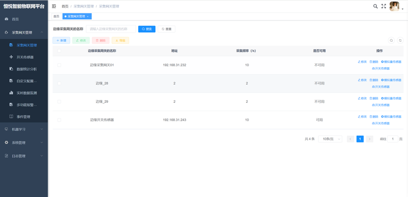Toggle fullscreen mode icon

384,6
